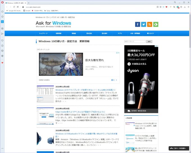Click the extension icon with red badge
The image size is (191, 153).
[x=178, y=7]
